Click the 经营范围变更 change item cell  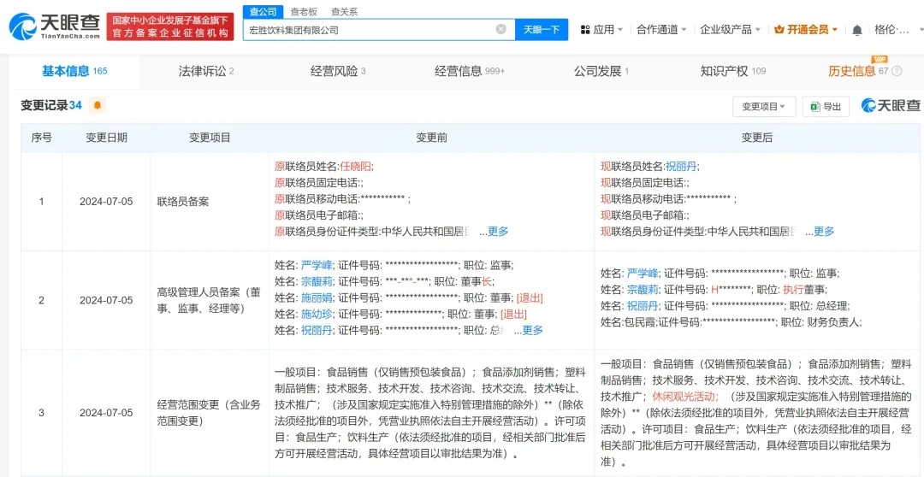click(x=209, y=413)
